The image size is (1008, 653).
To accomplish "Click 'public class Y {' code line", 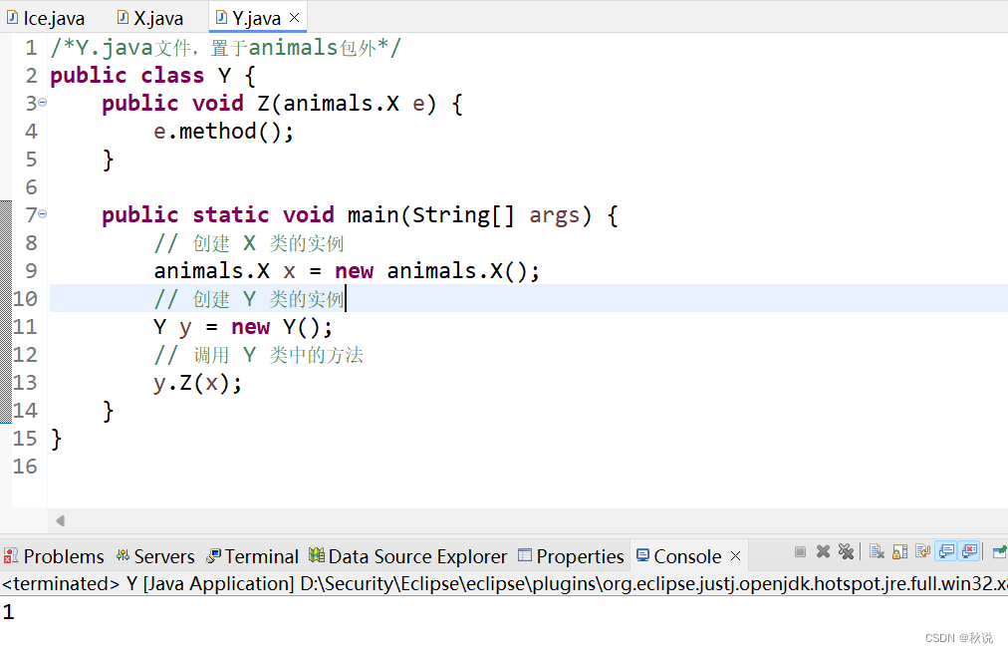I will (153, 76).
